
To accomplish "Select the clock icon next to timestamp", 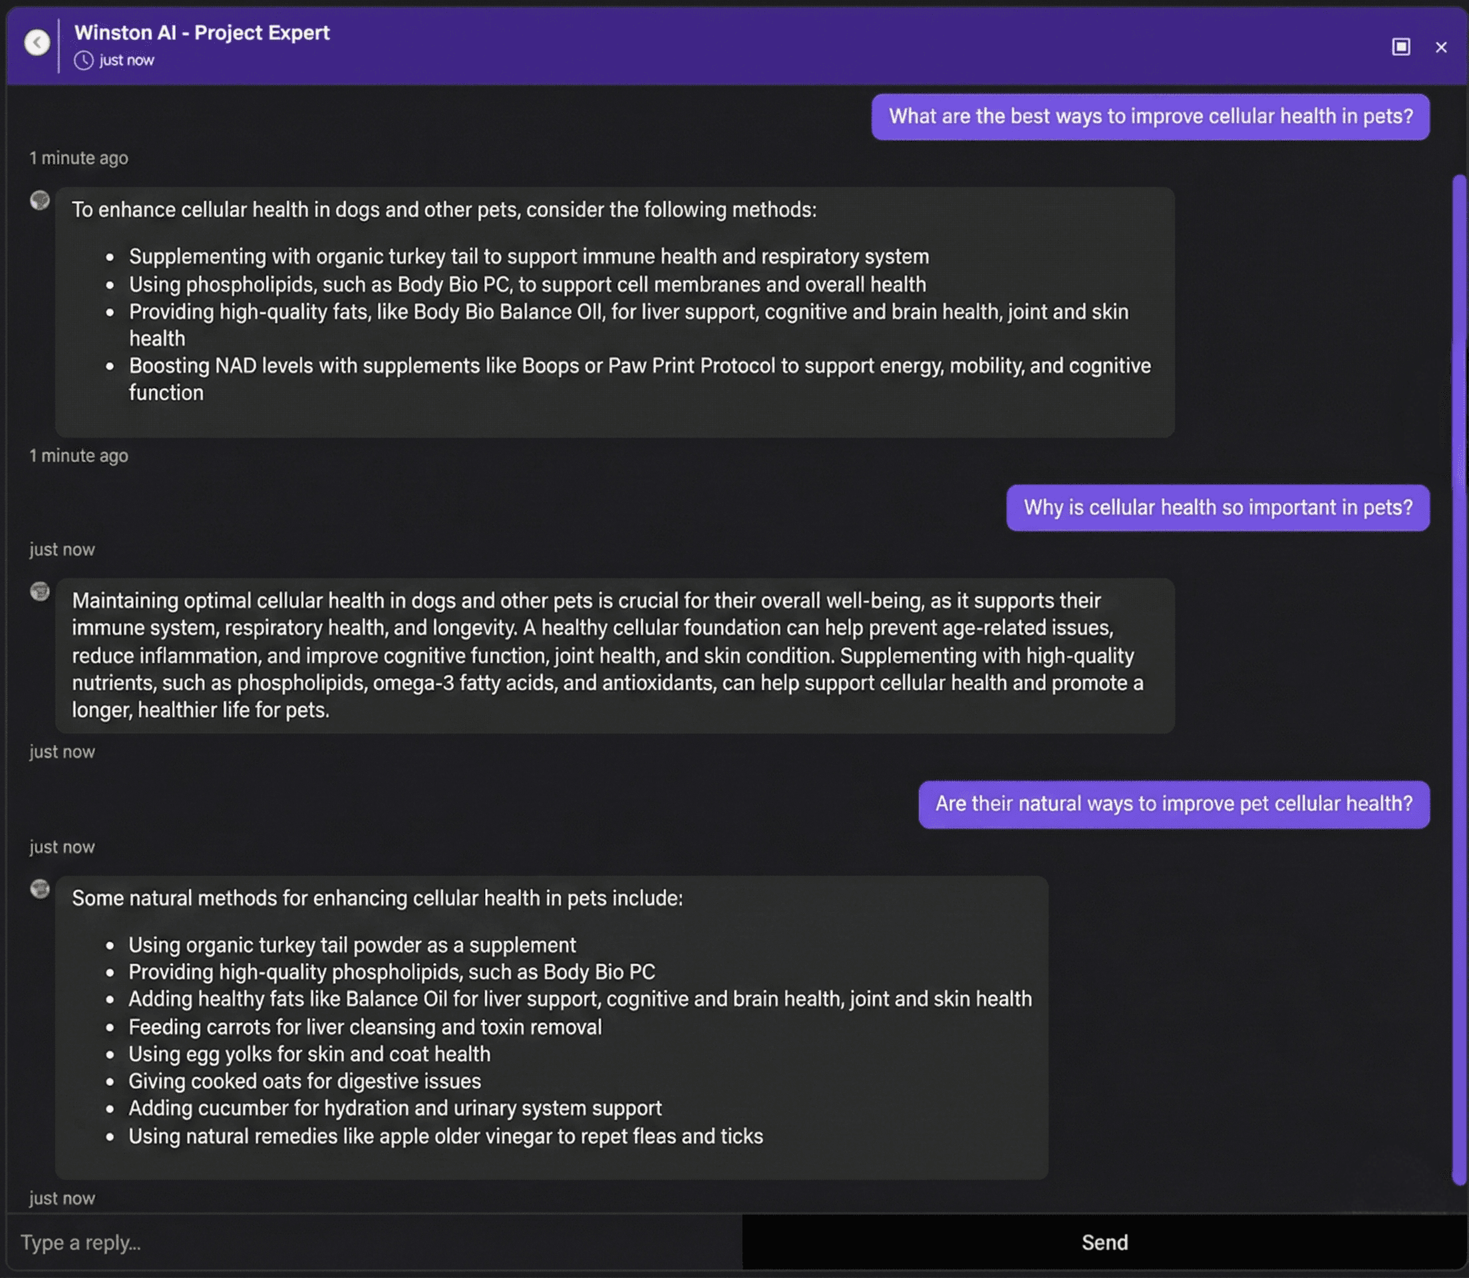I will point(83,61).
